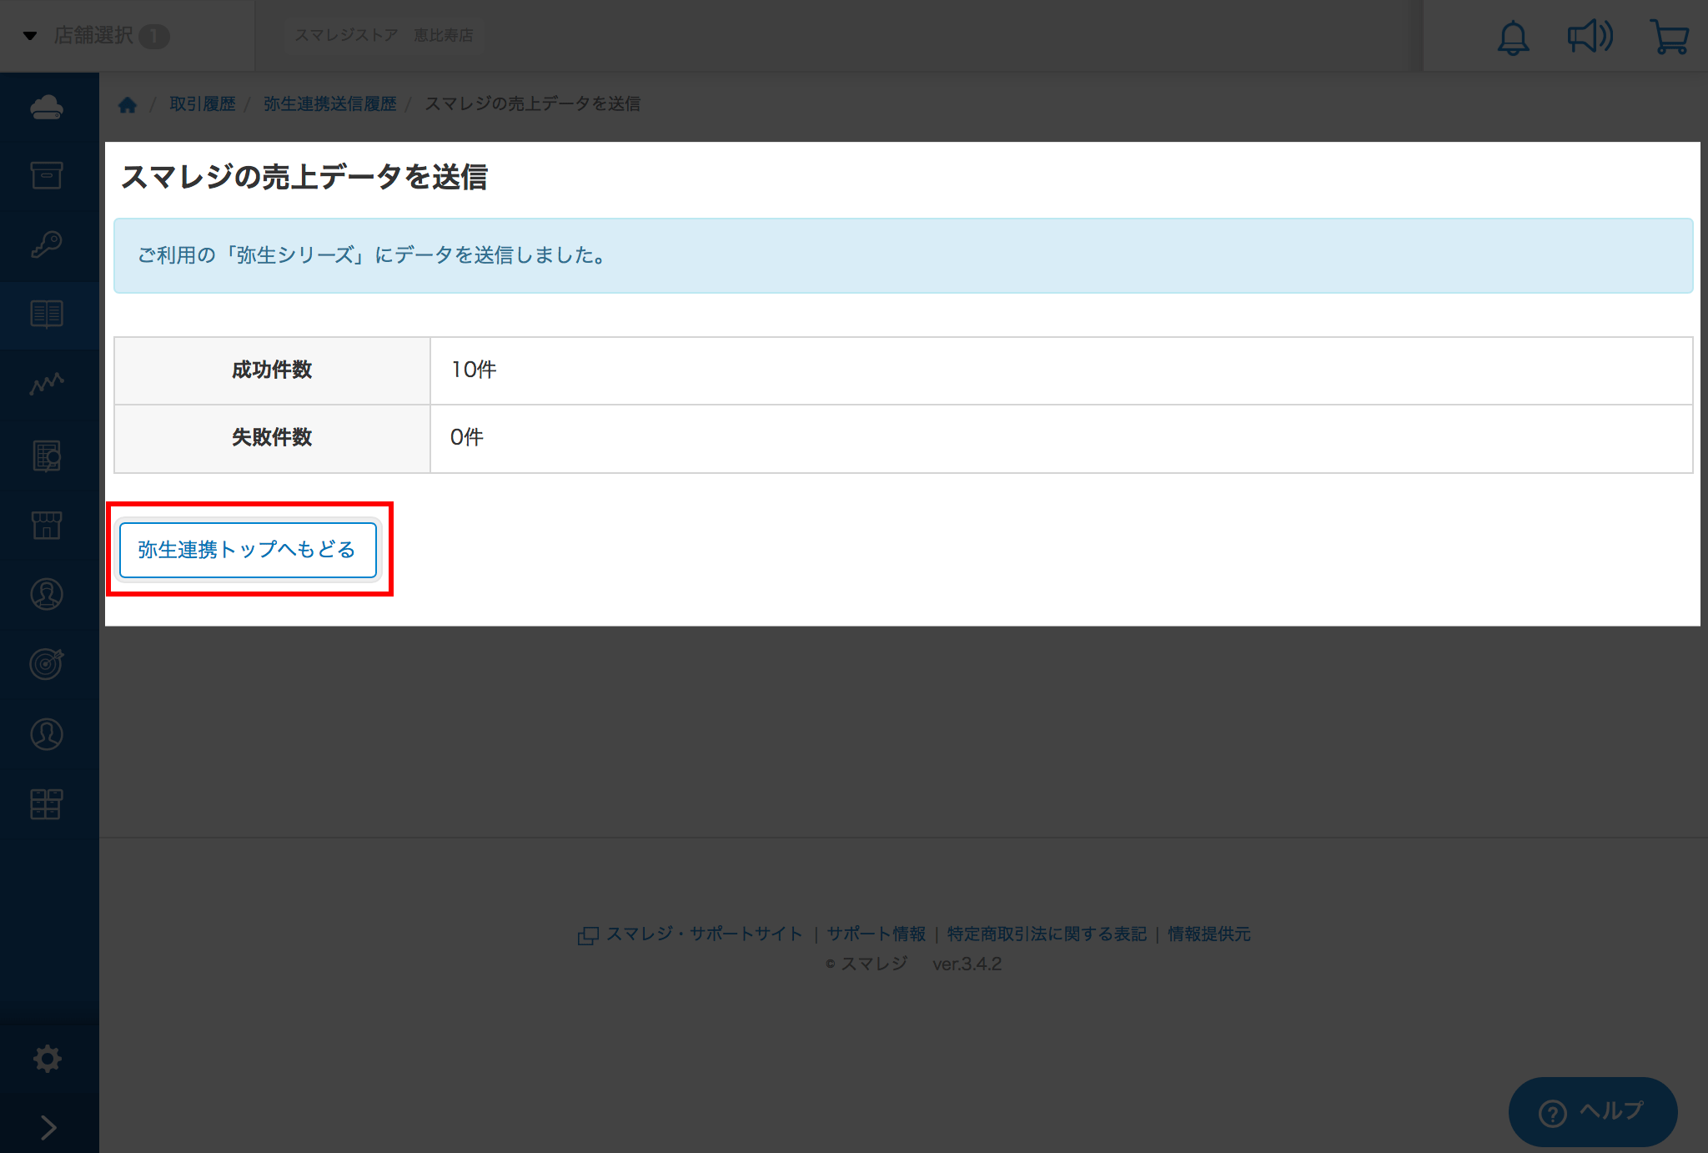Open the first user profile sidebar icon
1708x1153 pixels.
[47, 594]
